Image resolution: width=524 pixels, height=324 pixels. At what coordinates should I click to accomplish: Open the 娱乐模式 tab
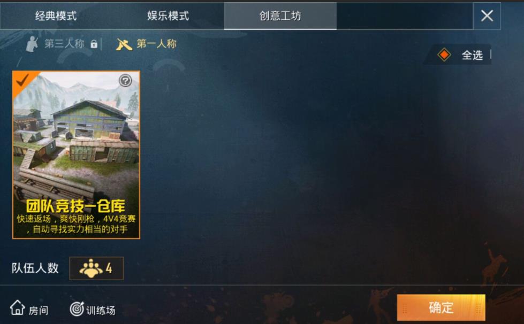click(x=168, y=16)
